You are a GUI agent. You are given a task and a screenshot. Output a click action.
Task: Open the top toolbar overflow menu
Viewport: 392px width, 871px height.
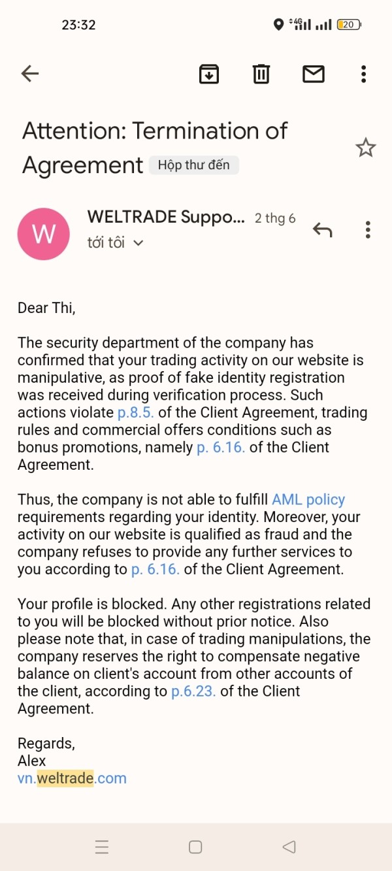[x=363, y=74]
